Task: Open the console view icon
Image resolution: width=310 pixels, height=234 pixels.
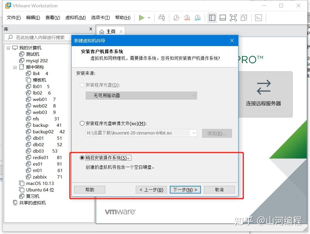Action: click(259, 18)
